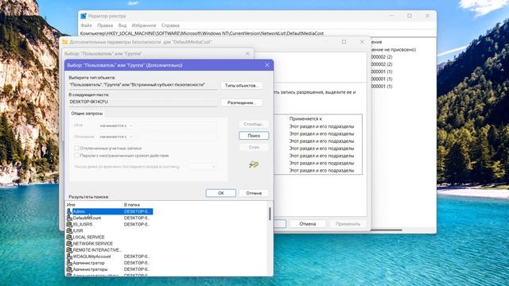This screenshot has height=286, width=509.
Task: Click the registry address path bar
Action: coord(258,33)
